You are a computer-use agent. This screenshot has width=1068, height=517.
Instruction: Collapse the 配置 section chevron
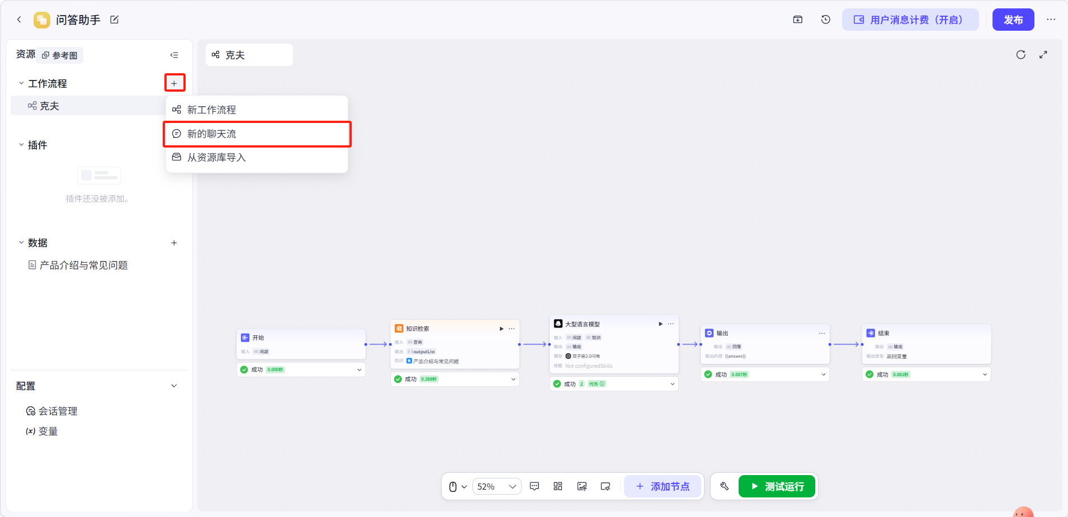pyautogui.click(x=174, y=386)
